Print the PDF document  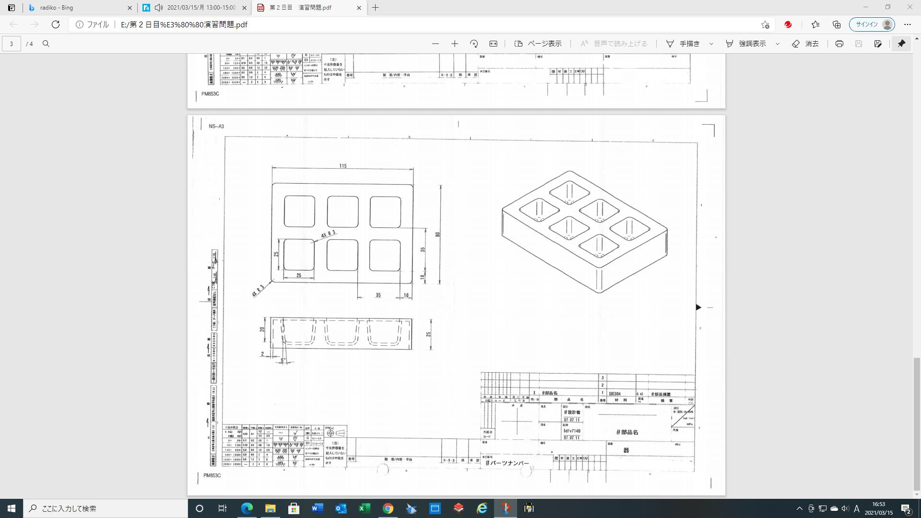[839, 44]
